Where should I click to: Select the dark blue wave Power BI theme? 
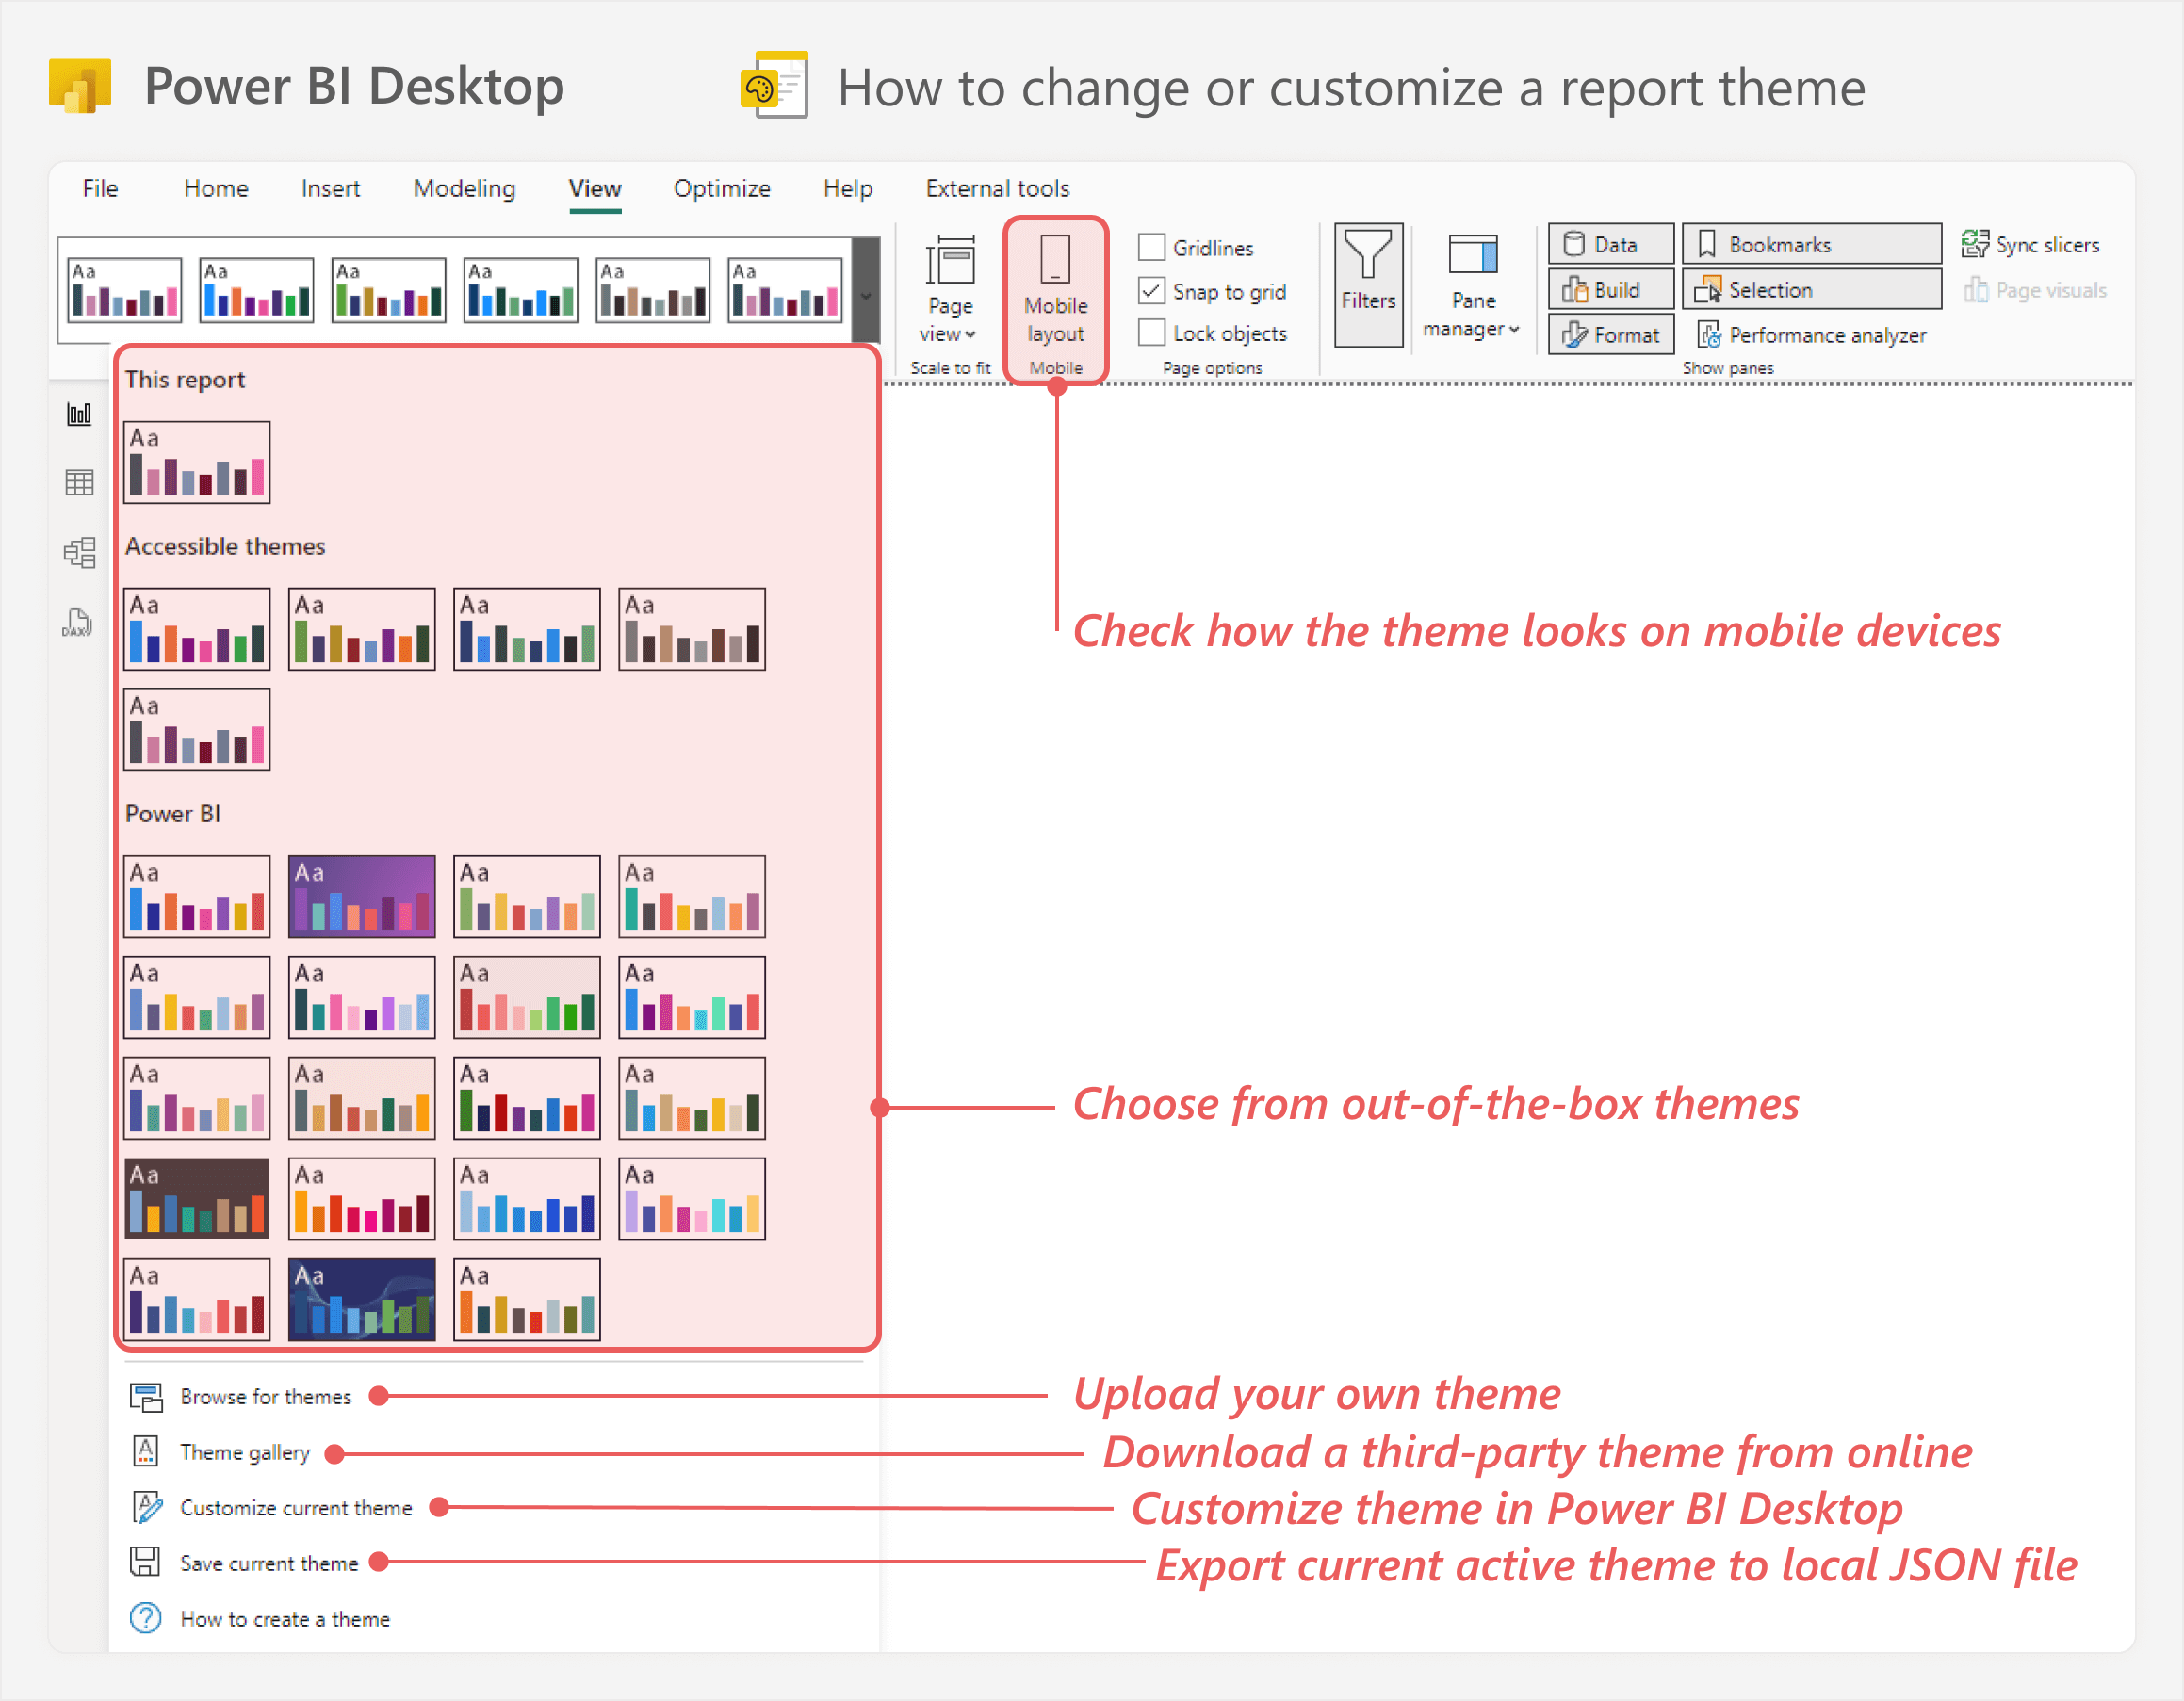click(x=362, y=1299)
